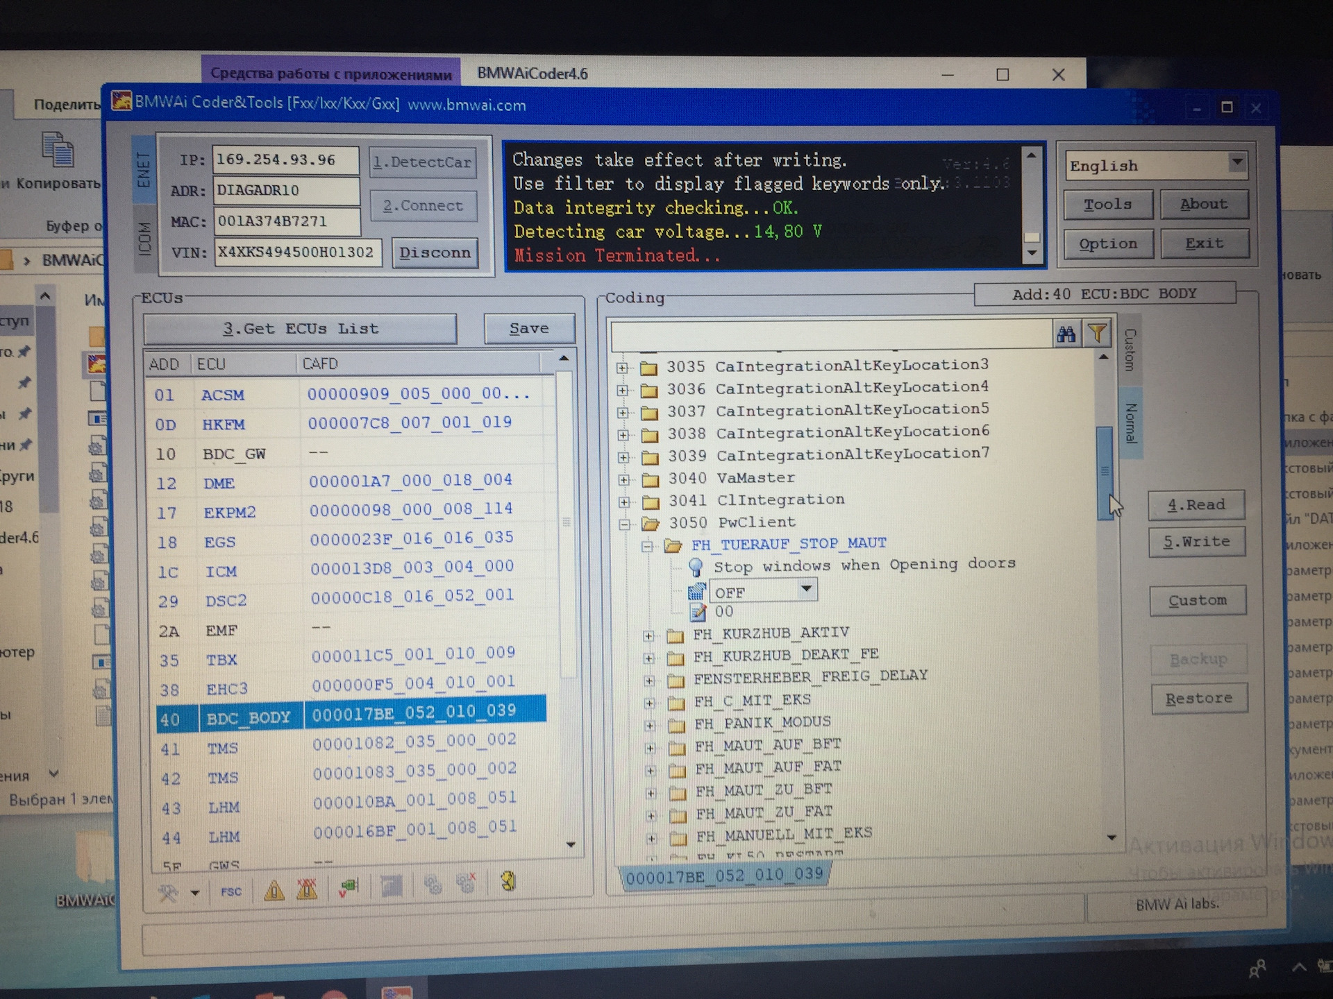Click the coding search input field

point(831,335)
